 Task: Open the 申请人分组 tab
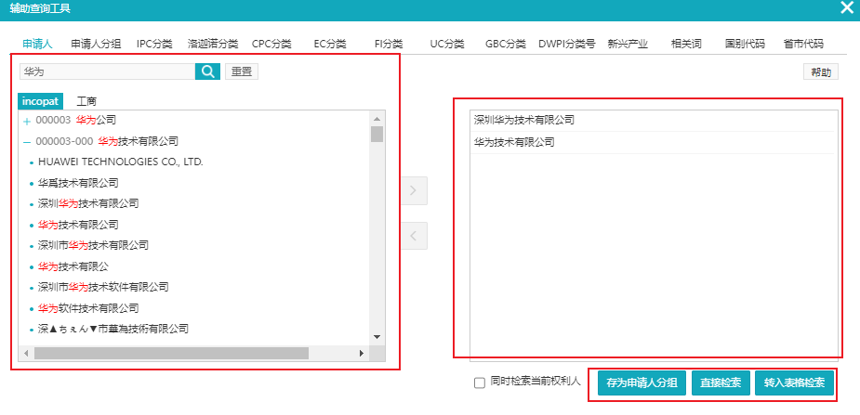(x=96, y=44)
